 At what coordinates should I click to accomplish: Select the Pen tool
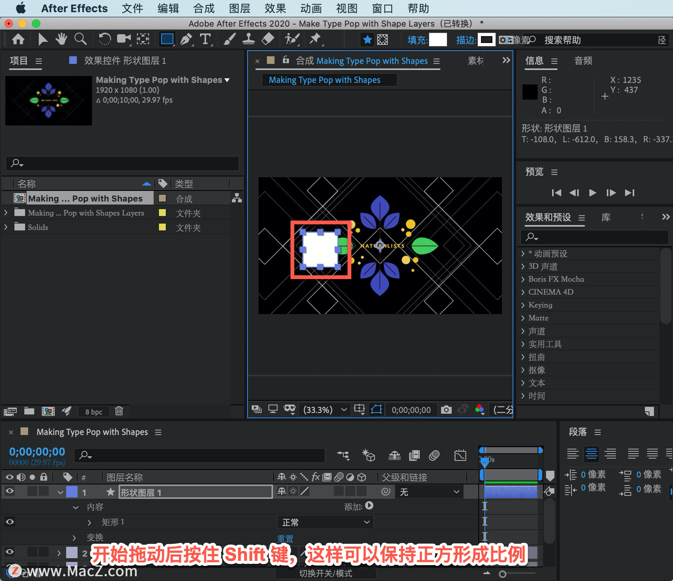(x=186, y=39)
